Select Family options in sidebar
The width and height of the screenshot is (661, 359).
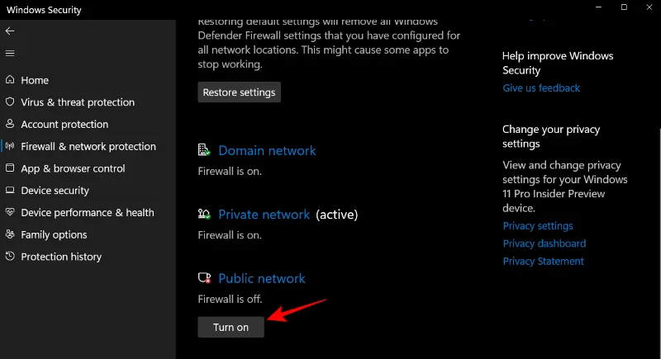click(x=54, y=235)
